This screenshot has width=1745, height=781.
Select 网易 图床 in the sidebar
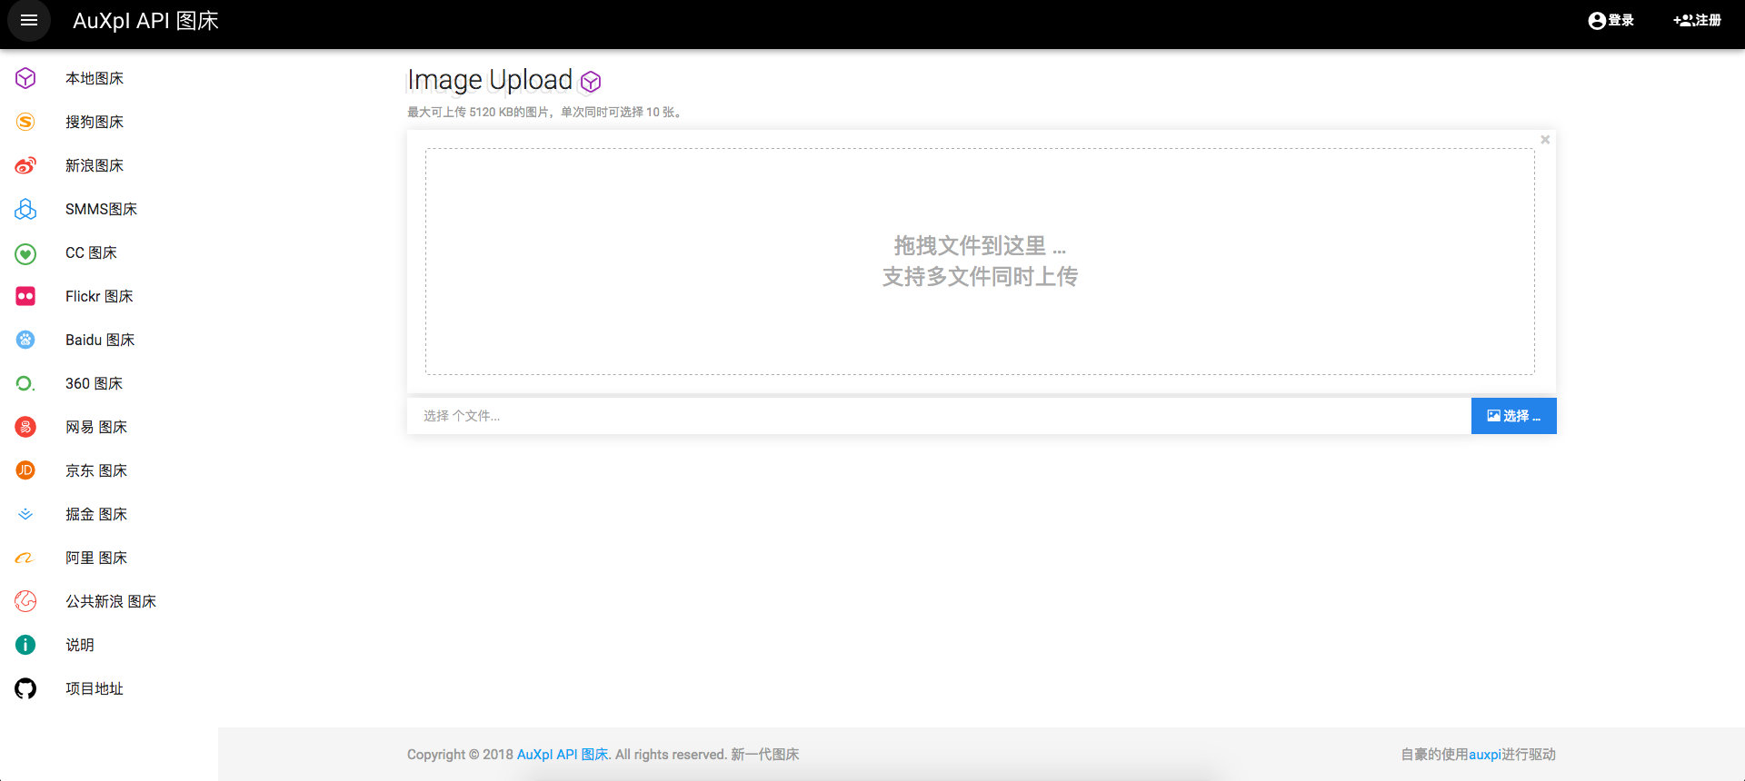pyautogui.click(x=96, y=427)
